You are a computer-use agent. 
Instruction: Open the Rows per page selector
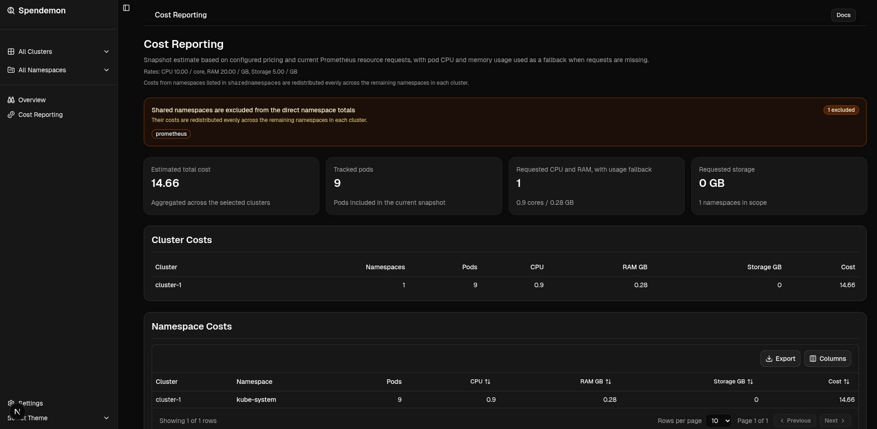[718, 421]
